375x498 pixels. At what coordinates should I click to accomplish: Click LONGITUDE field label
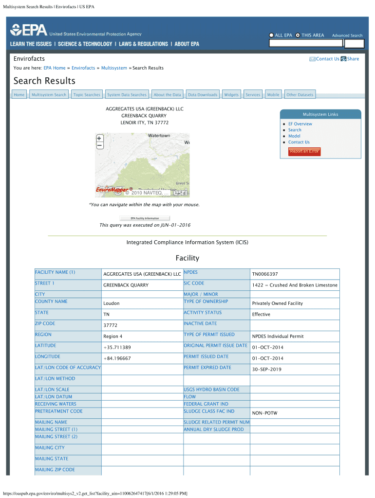[47, 356]
